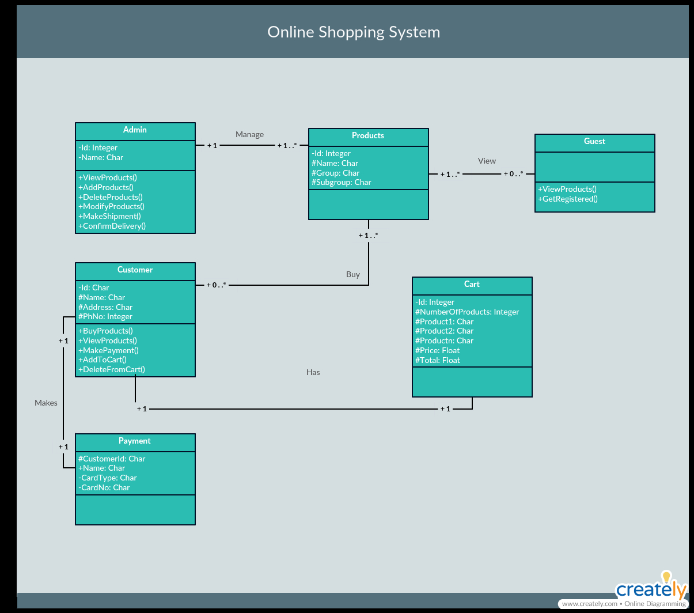Select the Customer class title
Image resolution: width=694 pixels, height=613 pixels.
(x=135, y=270)
